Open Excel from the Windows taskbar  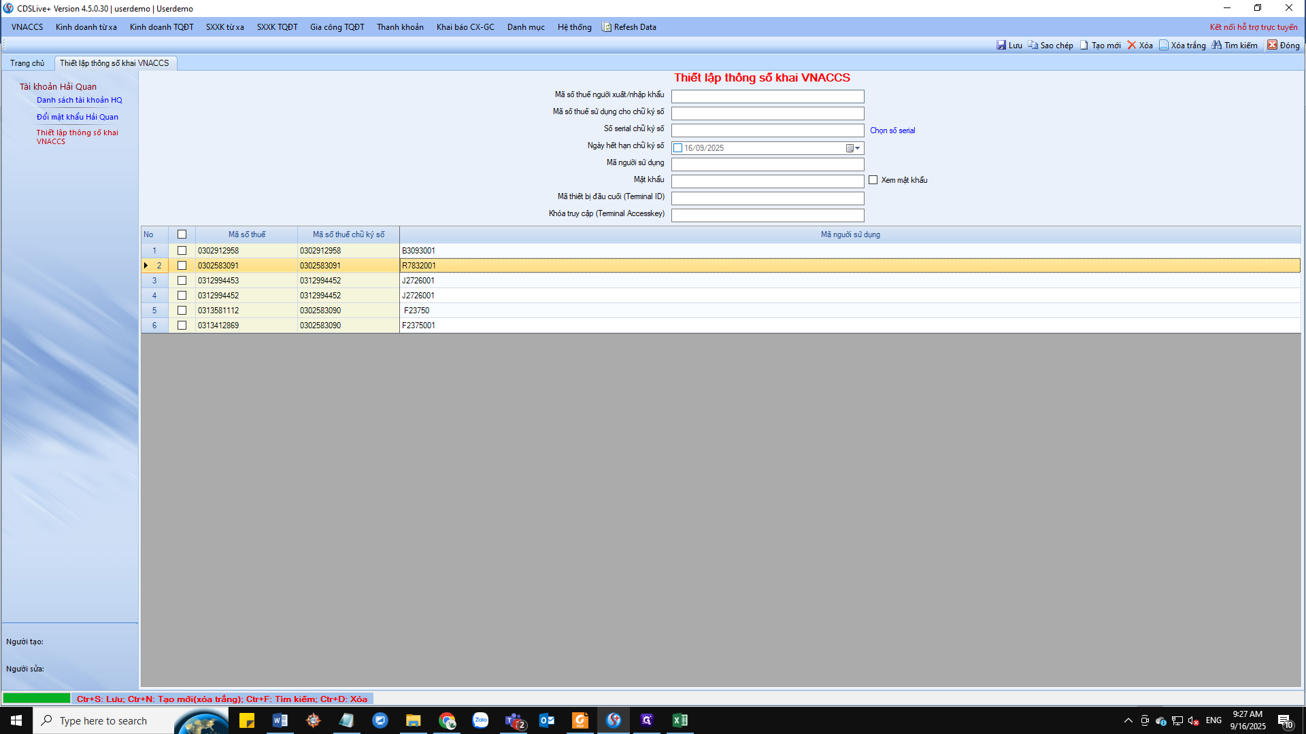click(680, 720)
